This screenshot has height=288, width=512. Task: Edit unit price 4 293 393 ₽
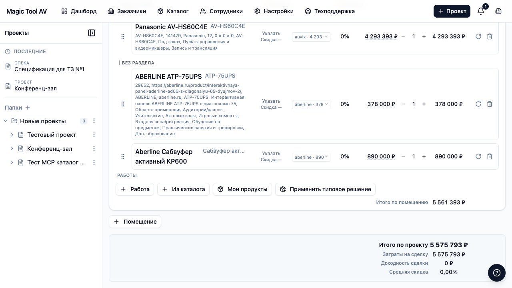(x=381, y=36)
